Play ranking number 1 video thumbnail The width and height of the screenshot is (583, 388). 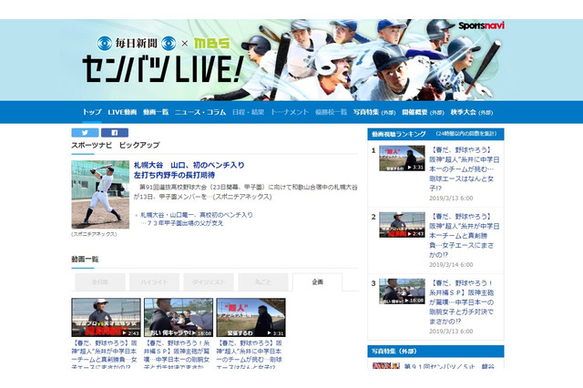[402, 158]
